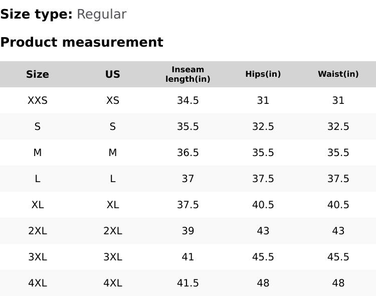Click the XS cell in US column
The height and width of the screenshot is (296, 376).
[x=113, y=100]
